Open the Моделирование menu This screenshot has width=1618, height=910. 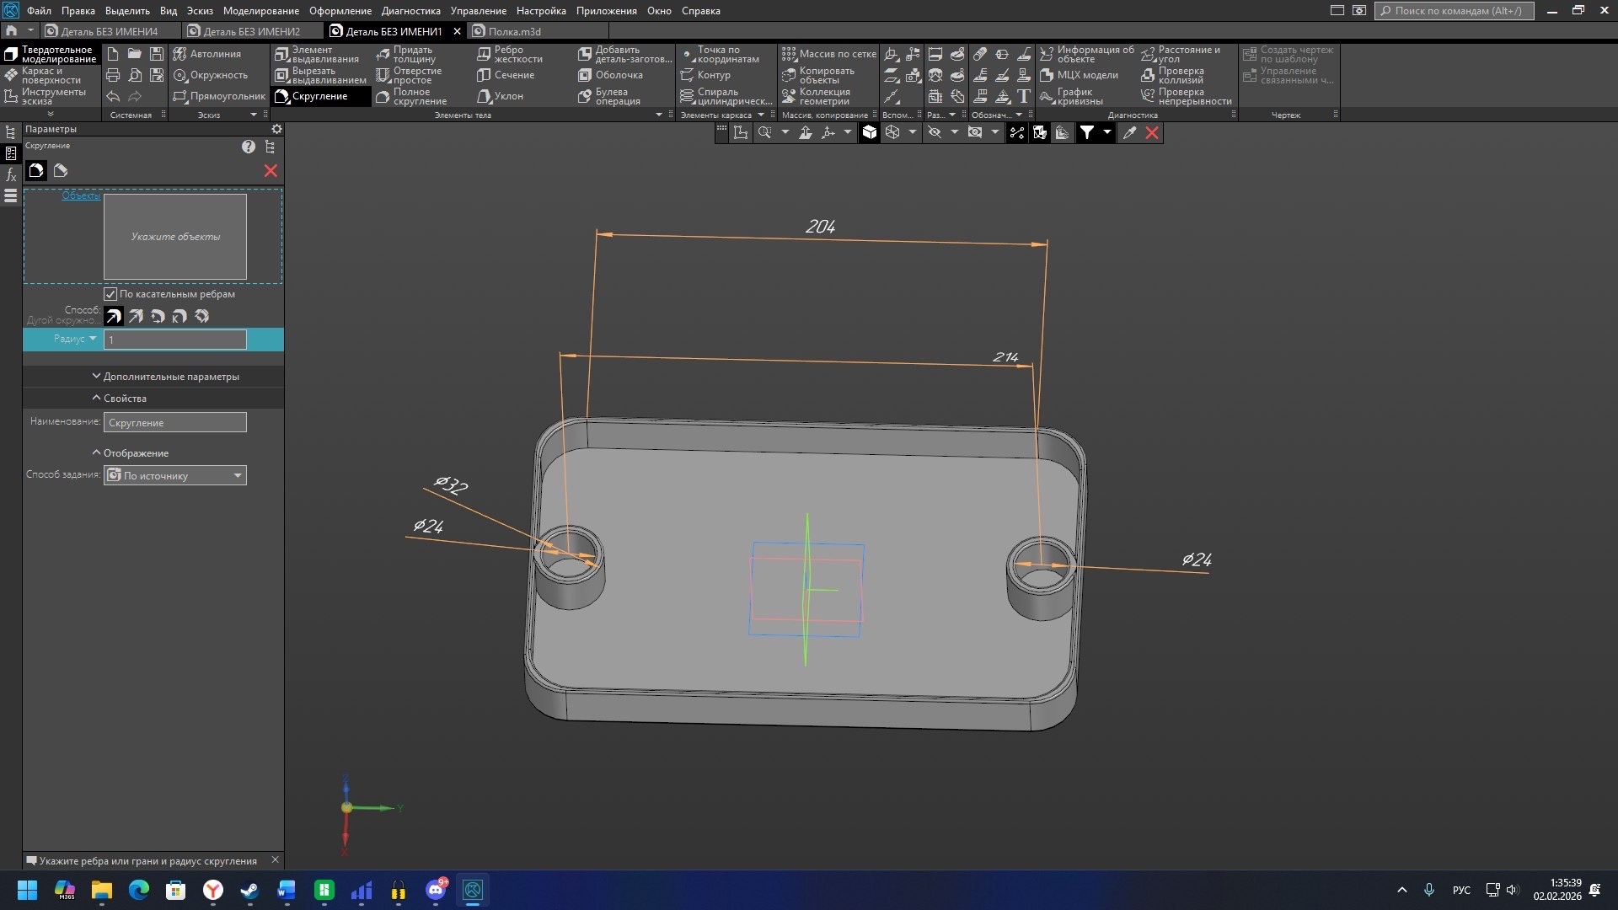click(x=260, y=11)
